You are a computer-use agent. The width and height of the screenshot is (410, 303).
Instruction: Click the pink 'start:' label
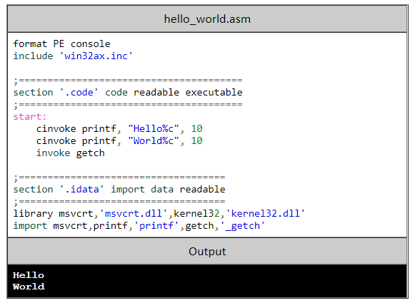tap(30, 117)
